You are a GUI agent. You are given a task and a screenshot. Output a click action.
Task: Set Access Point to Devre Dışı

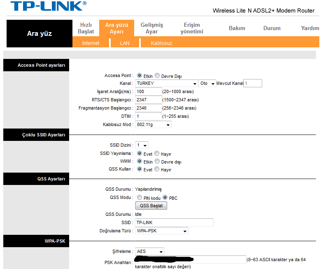click(x=157, y=76)
